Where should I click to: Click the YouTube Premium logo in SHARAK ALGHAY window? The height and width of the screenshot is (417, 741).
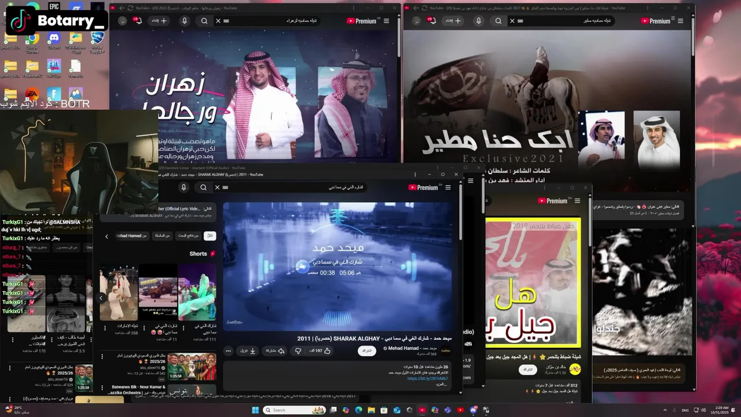click(423, 187)
